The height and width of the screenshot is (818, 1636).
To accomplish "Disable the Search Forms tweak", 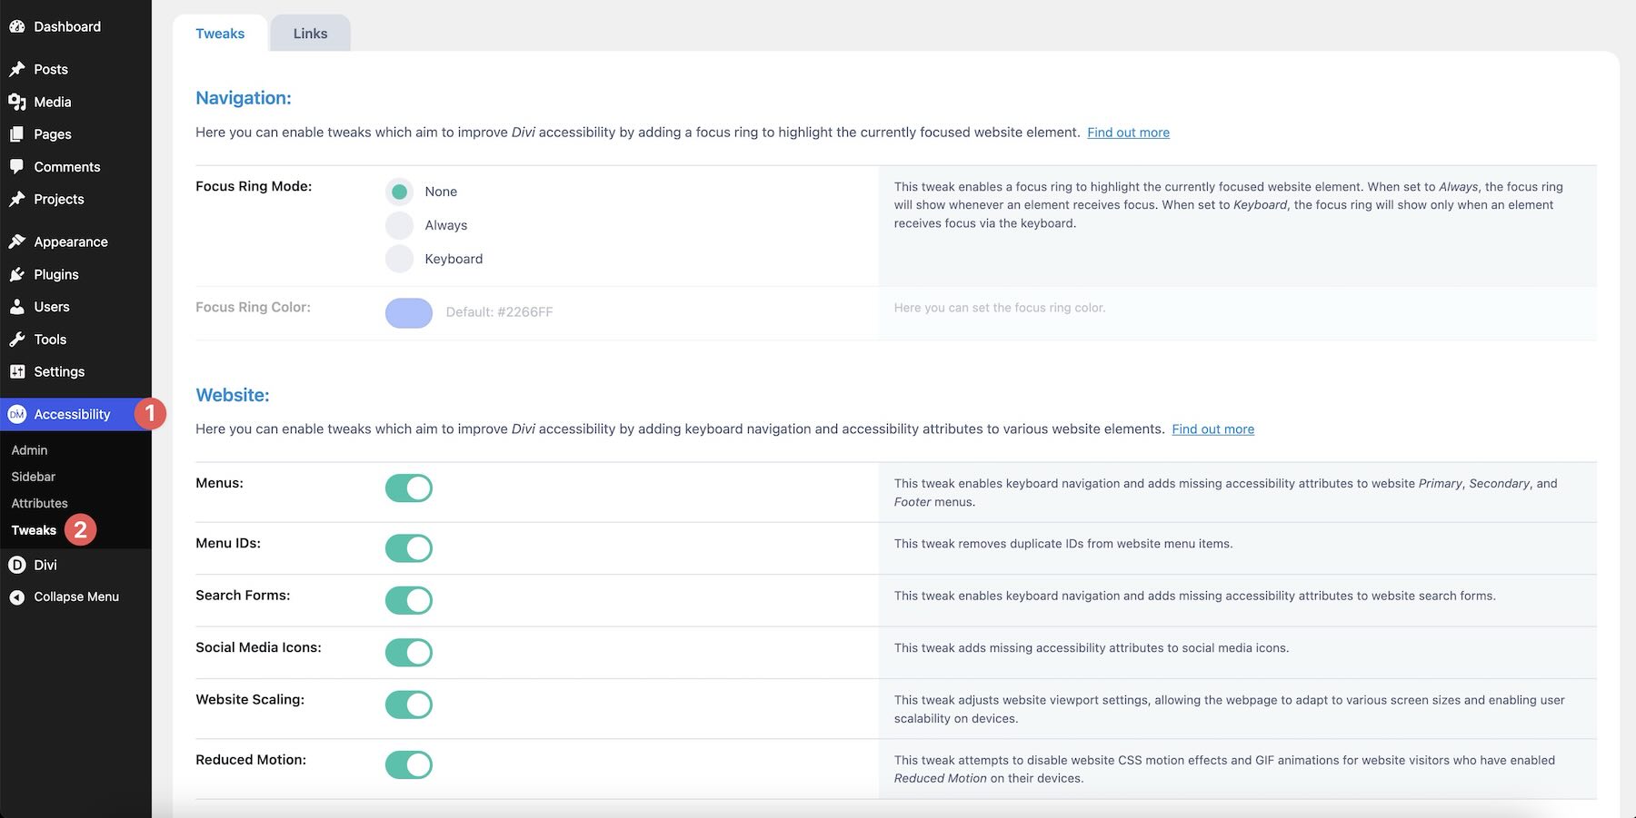I will pyautogui.click(x=409, y=600).
